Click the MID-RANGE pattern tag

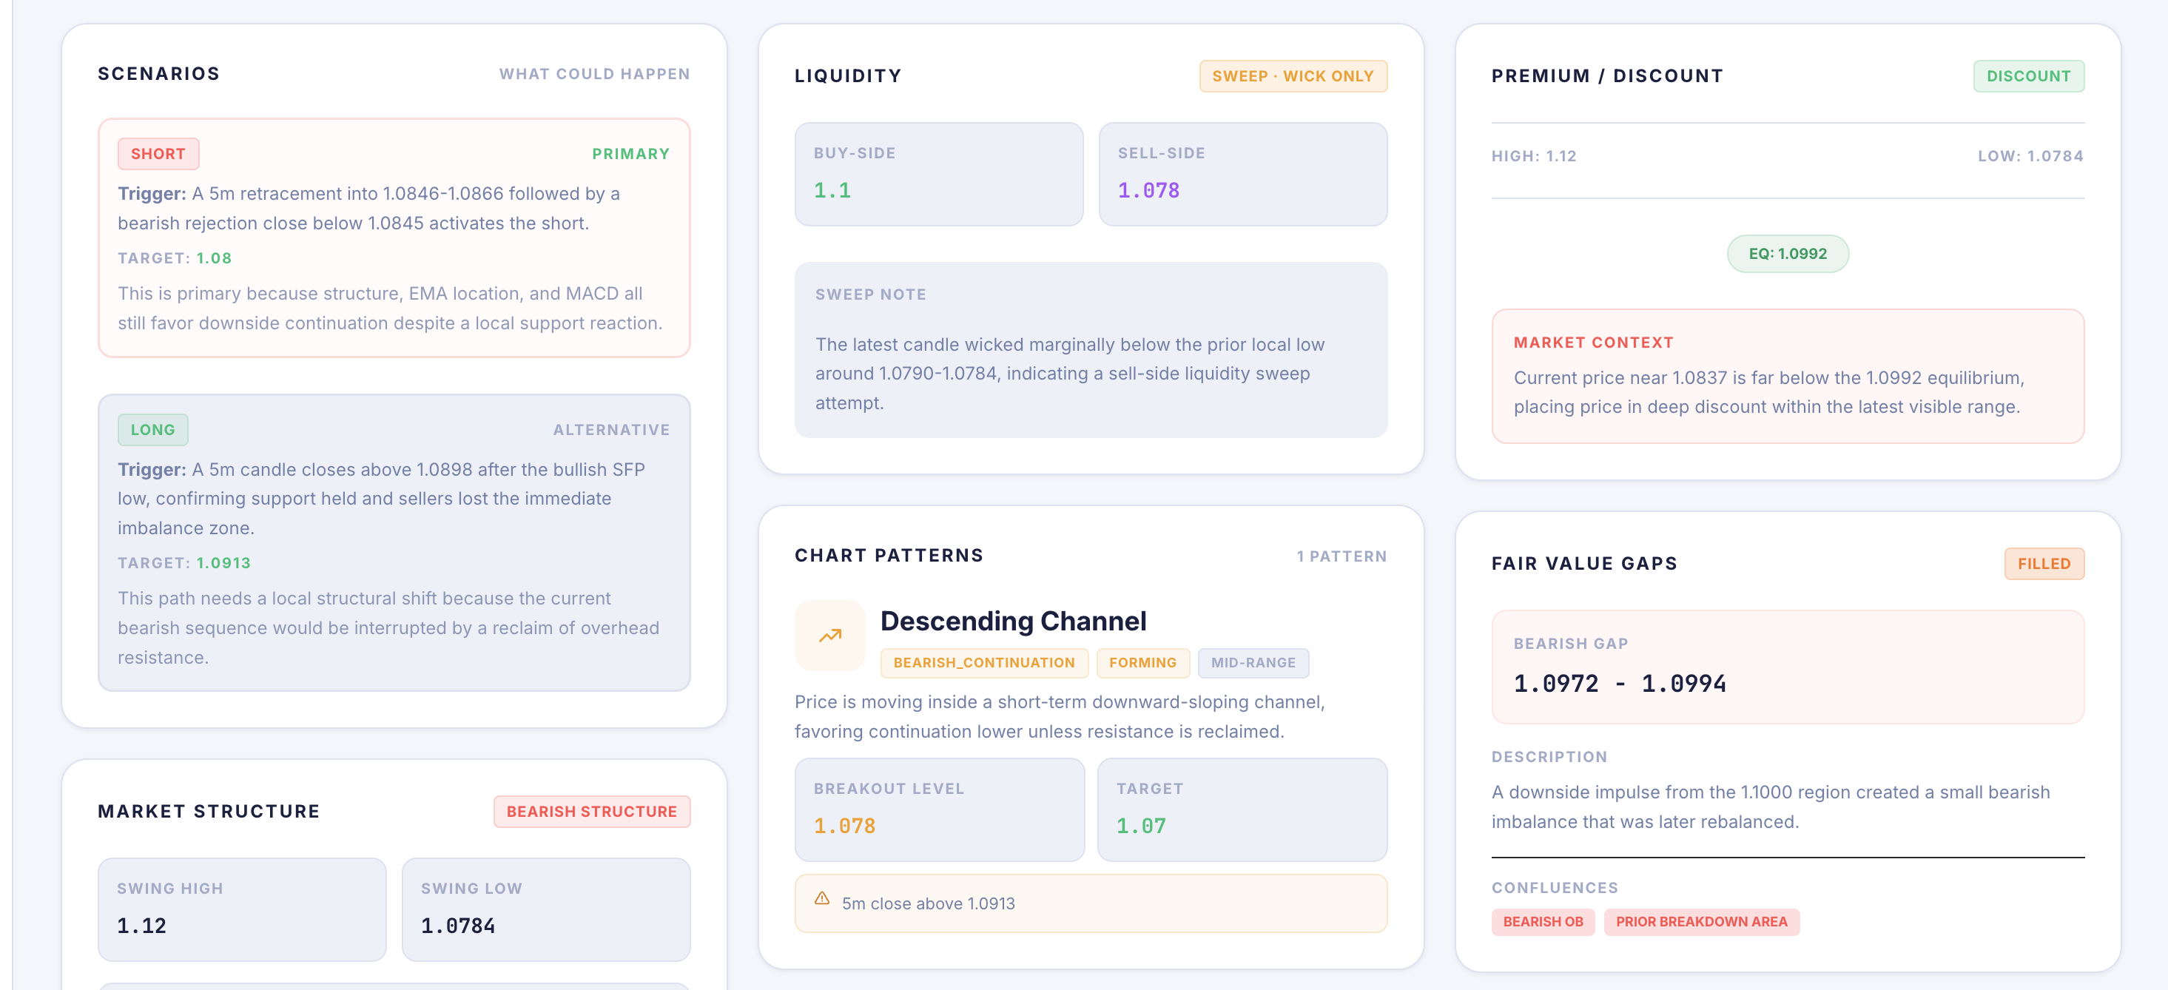[x=1252, y=662]
